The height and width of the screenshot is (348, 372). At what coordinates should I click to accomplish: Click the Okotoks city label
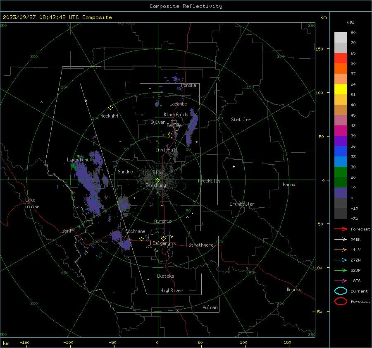click(165, 276)
